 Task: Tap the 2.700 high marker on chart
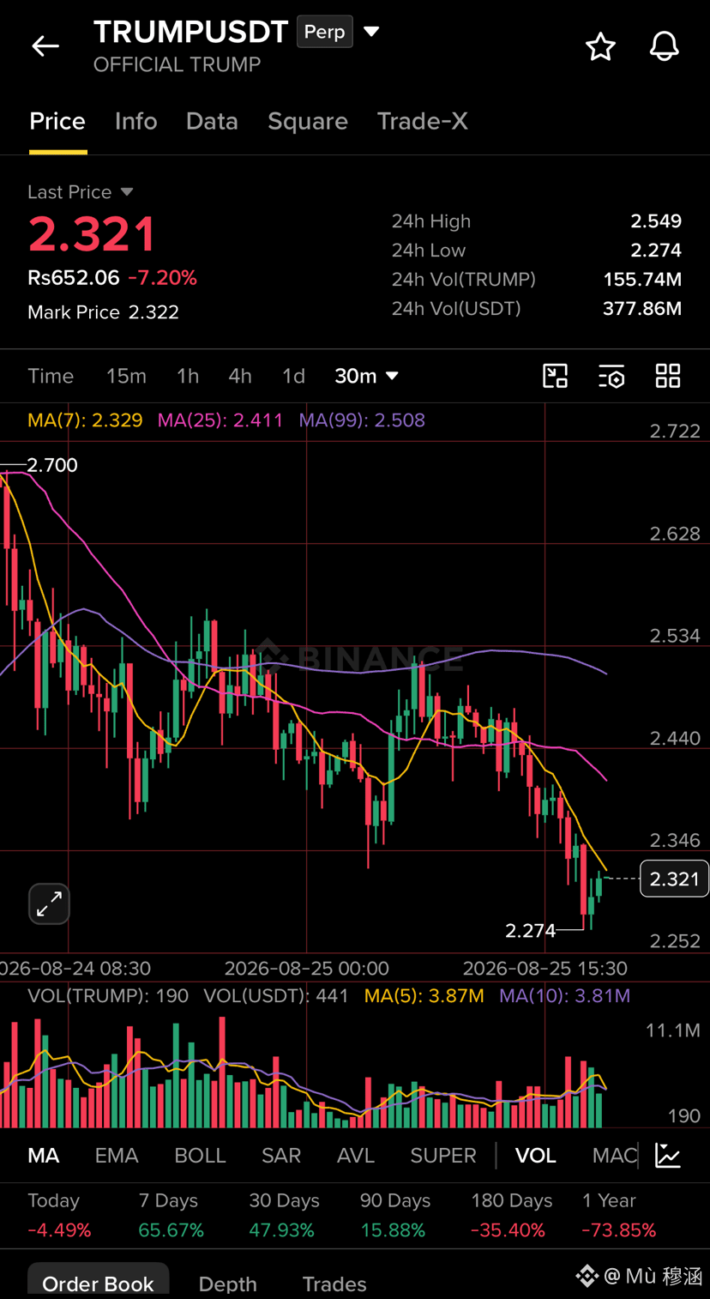(52, 465)
